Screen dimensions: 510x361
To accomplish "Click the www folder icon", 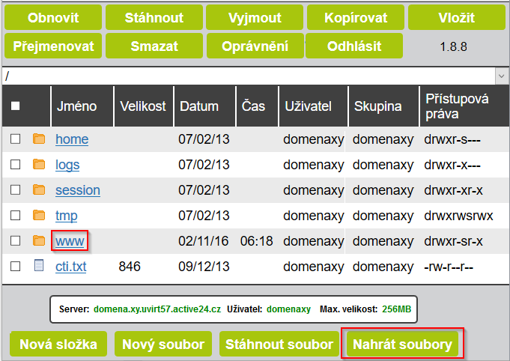I will (39, 240).
